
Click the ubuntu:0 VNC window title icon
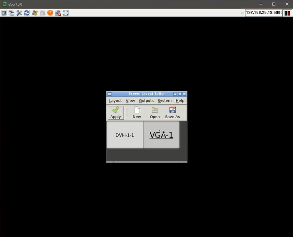click(5, 4)
